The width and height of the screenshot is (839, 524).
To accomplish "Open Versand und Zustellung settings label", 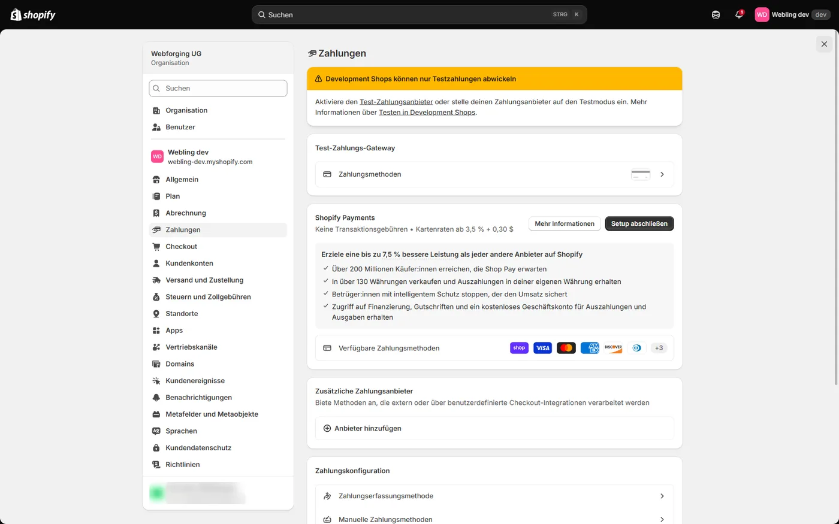I will [x=204, y=280].
